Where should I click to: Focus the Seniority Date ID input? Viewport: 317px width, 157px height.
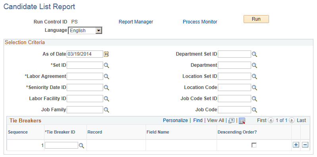pos(85,87)
